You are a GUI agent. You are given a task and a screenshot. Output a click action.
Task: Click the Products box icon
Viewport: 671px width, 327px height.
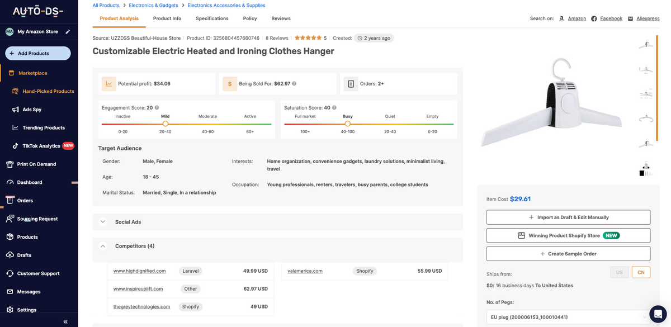pos(10,237)
